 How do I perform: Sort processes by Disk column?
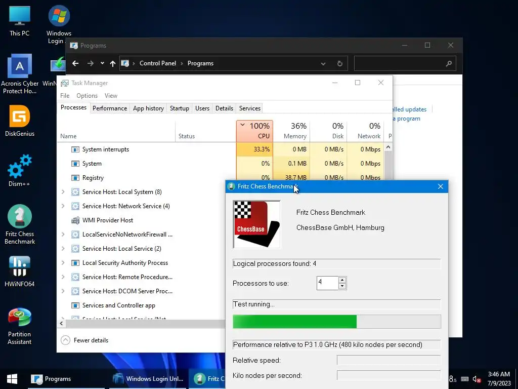[x=328, y=131]
